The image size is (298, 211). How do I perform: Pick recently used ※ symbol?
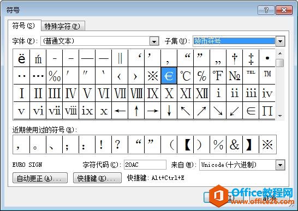click(267, 144)
